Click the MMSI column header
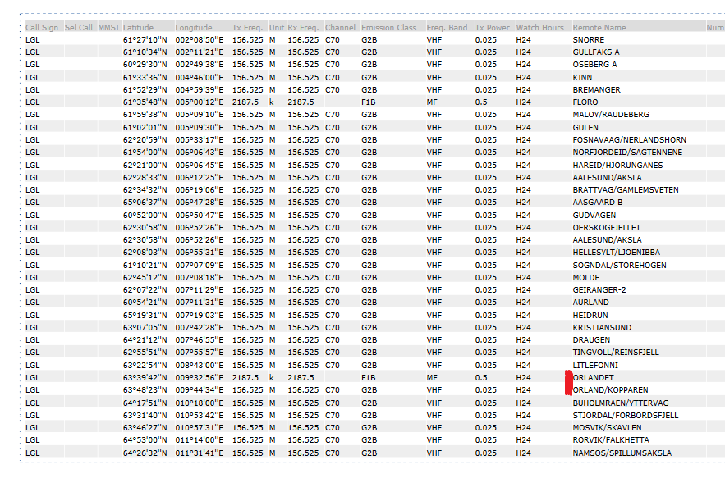The image size is (725, 478). click(108, 27)
